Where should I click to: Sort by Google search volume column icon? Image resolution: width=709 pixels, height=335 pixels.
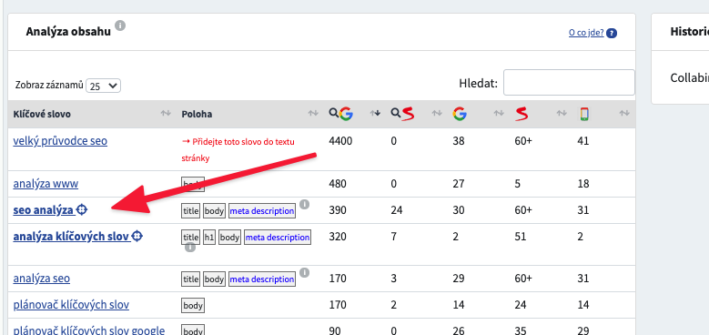click(x=340, y=114)
